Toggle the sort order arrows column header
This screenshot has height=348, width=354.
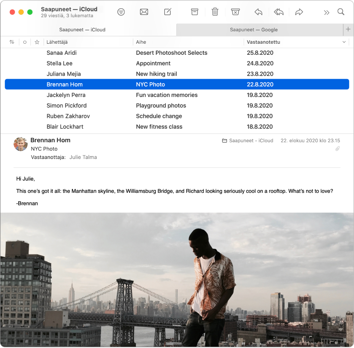12,42
